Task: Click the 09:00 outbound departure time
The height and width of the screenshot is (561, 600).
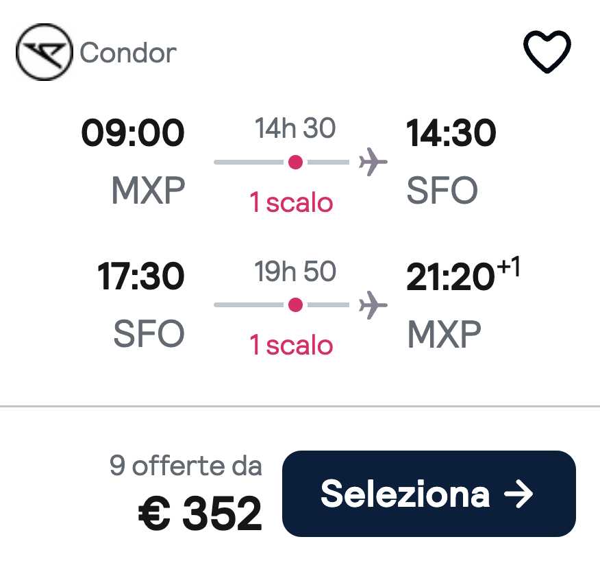Action: coord(133,133)
